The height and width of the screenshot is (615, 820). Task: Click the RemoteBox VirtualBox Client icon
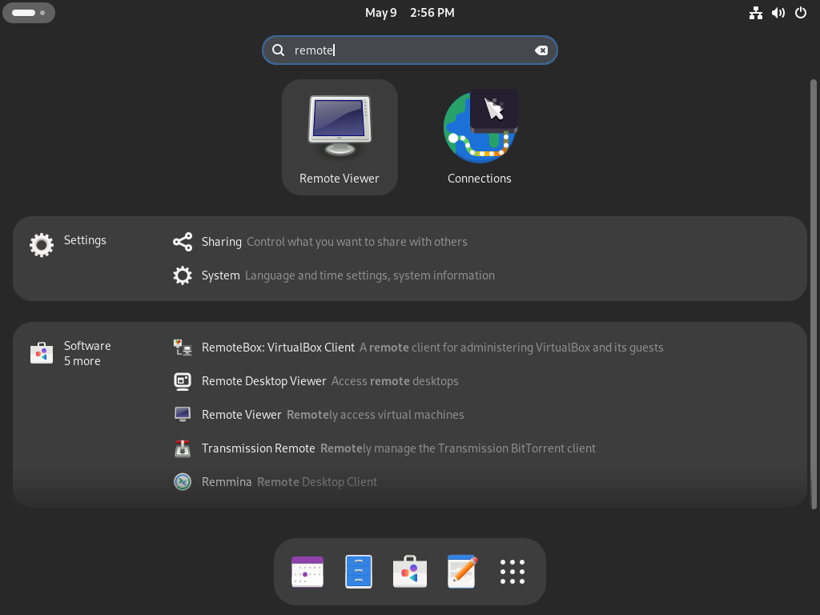[183, 348]
